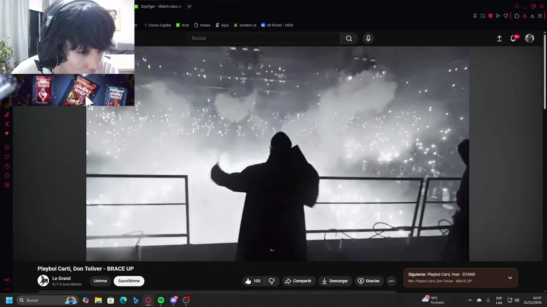Image resolution: width=547 pixels, height=307 pixels.
Task: Open Microsoft Store from taskbar
Action: coord(111,300)
